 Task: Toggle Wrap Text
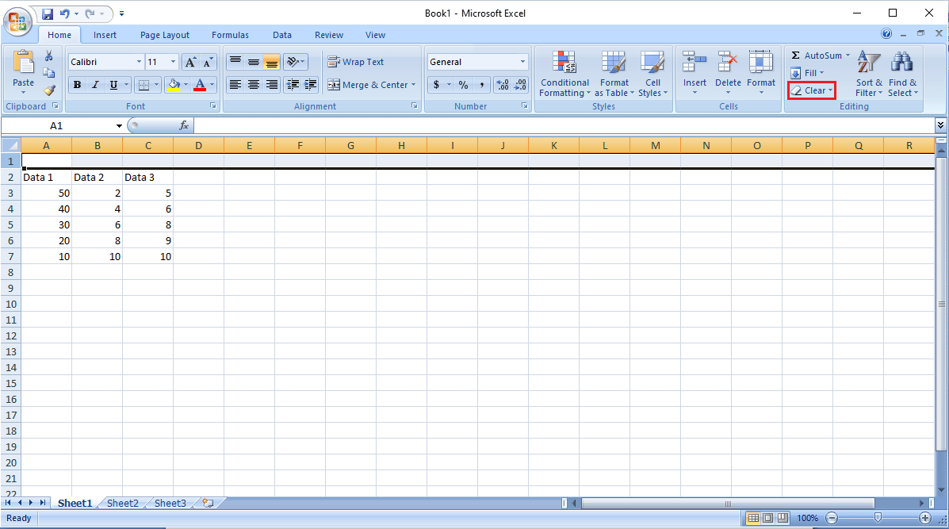(355, 62)
